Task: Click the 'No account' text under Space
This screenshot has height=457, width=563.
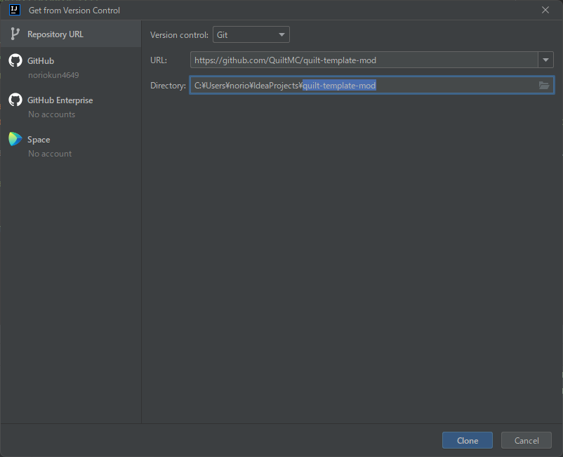Action: [x=50, y=154]
